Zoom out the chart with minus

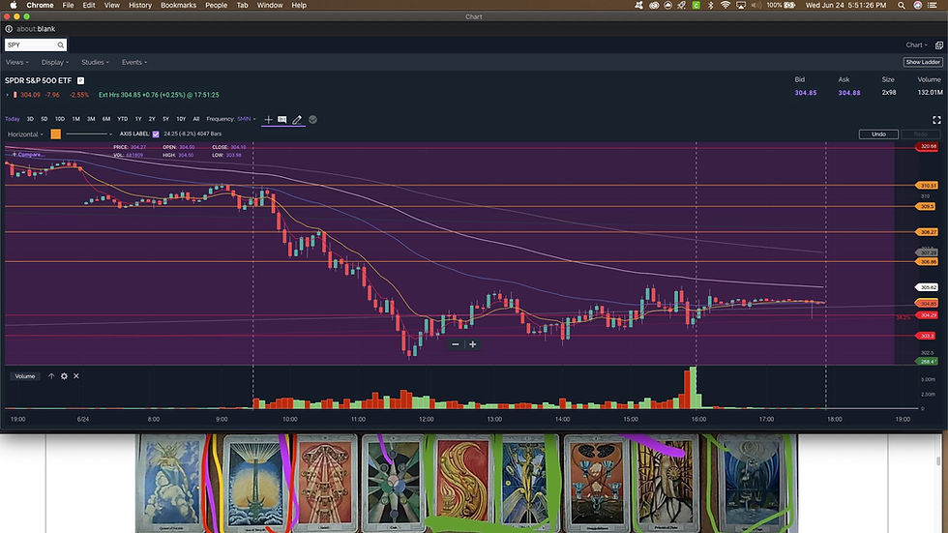456,344
